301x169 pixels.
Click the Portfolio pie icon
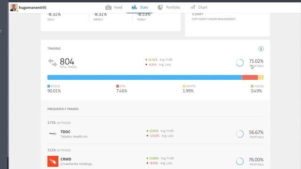pyautogui.click(x=160, y=8)
